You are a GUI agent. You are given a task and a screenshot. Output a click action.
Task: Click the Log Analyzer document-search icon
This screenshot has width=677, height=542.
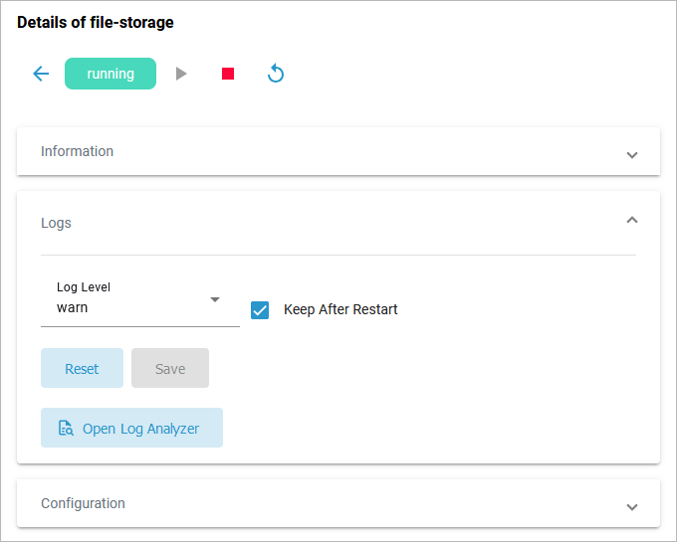pyautogui.click(x=66, y=429)
